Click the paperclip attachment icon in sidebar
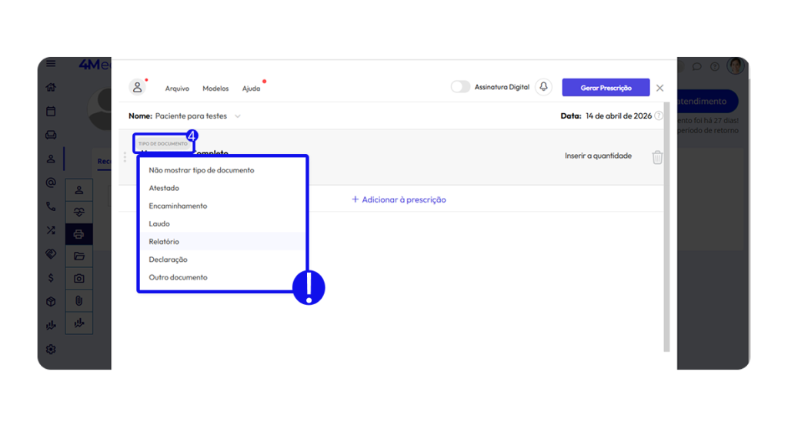The height and width of the screenshot is (422, 788). 78,300
